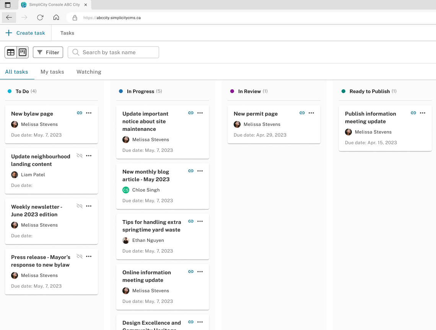Select the kanban board view icon
The height and width of the screenshot is (330, 436).
coord(22,52)
